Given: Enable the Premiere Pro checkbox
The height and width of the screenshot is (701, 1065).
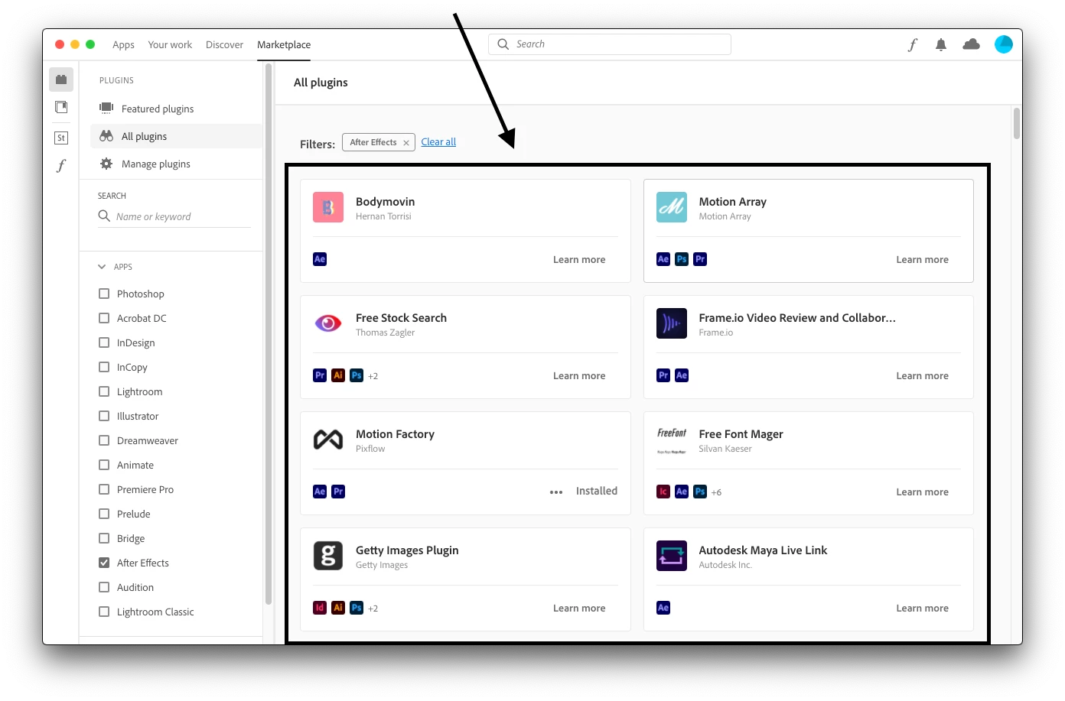Looking at the screenshot, I should coord(104,489).
